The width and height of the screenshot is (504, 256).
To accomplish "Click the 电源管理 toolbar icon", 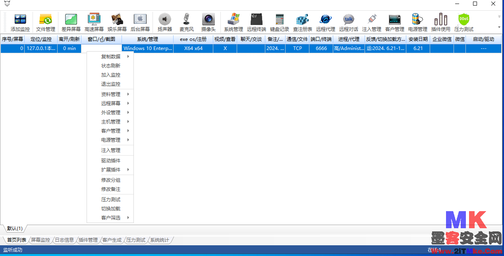I will click(x=417, y=22).
